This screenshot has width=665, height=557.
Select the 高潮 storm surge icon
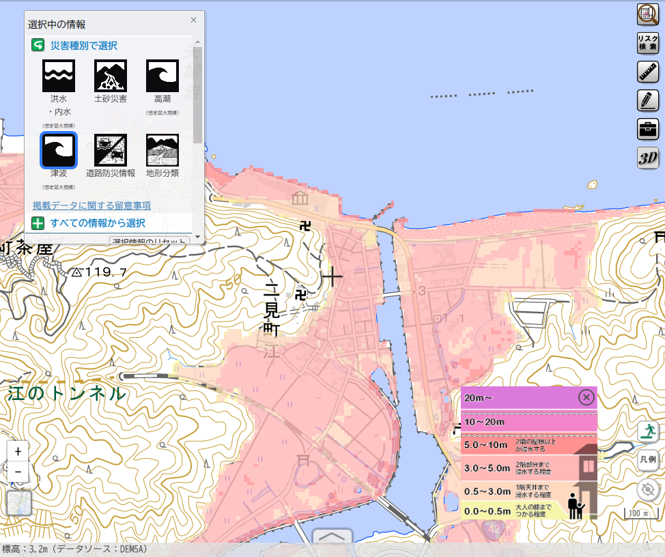pos(162,76)
